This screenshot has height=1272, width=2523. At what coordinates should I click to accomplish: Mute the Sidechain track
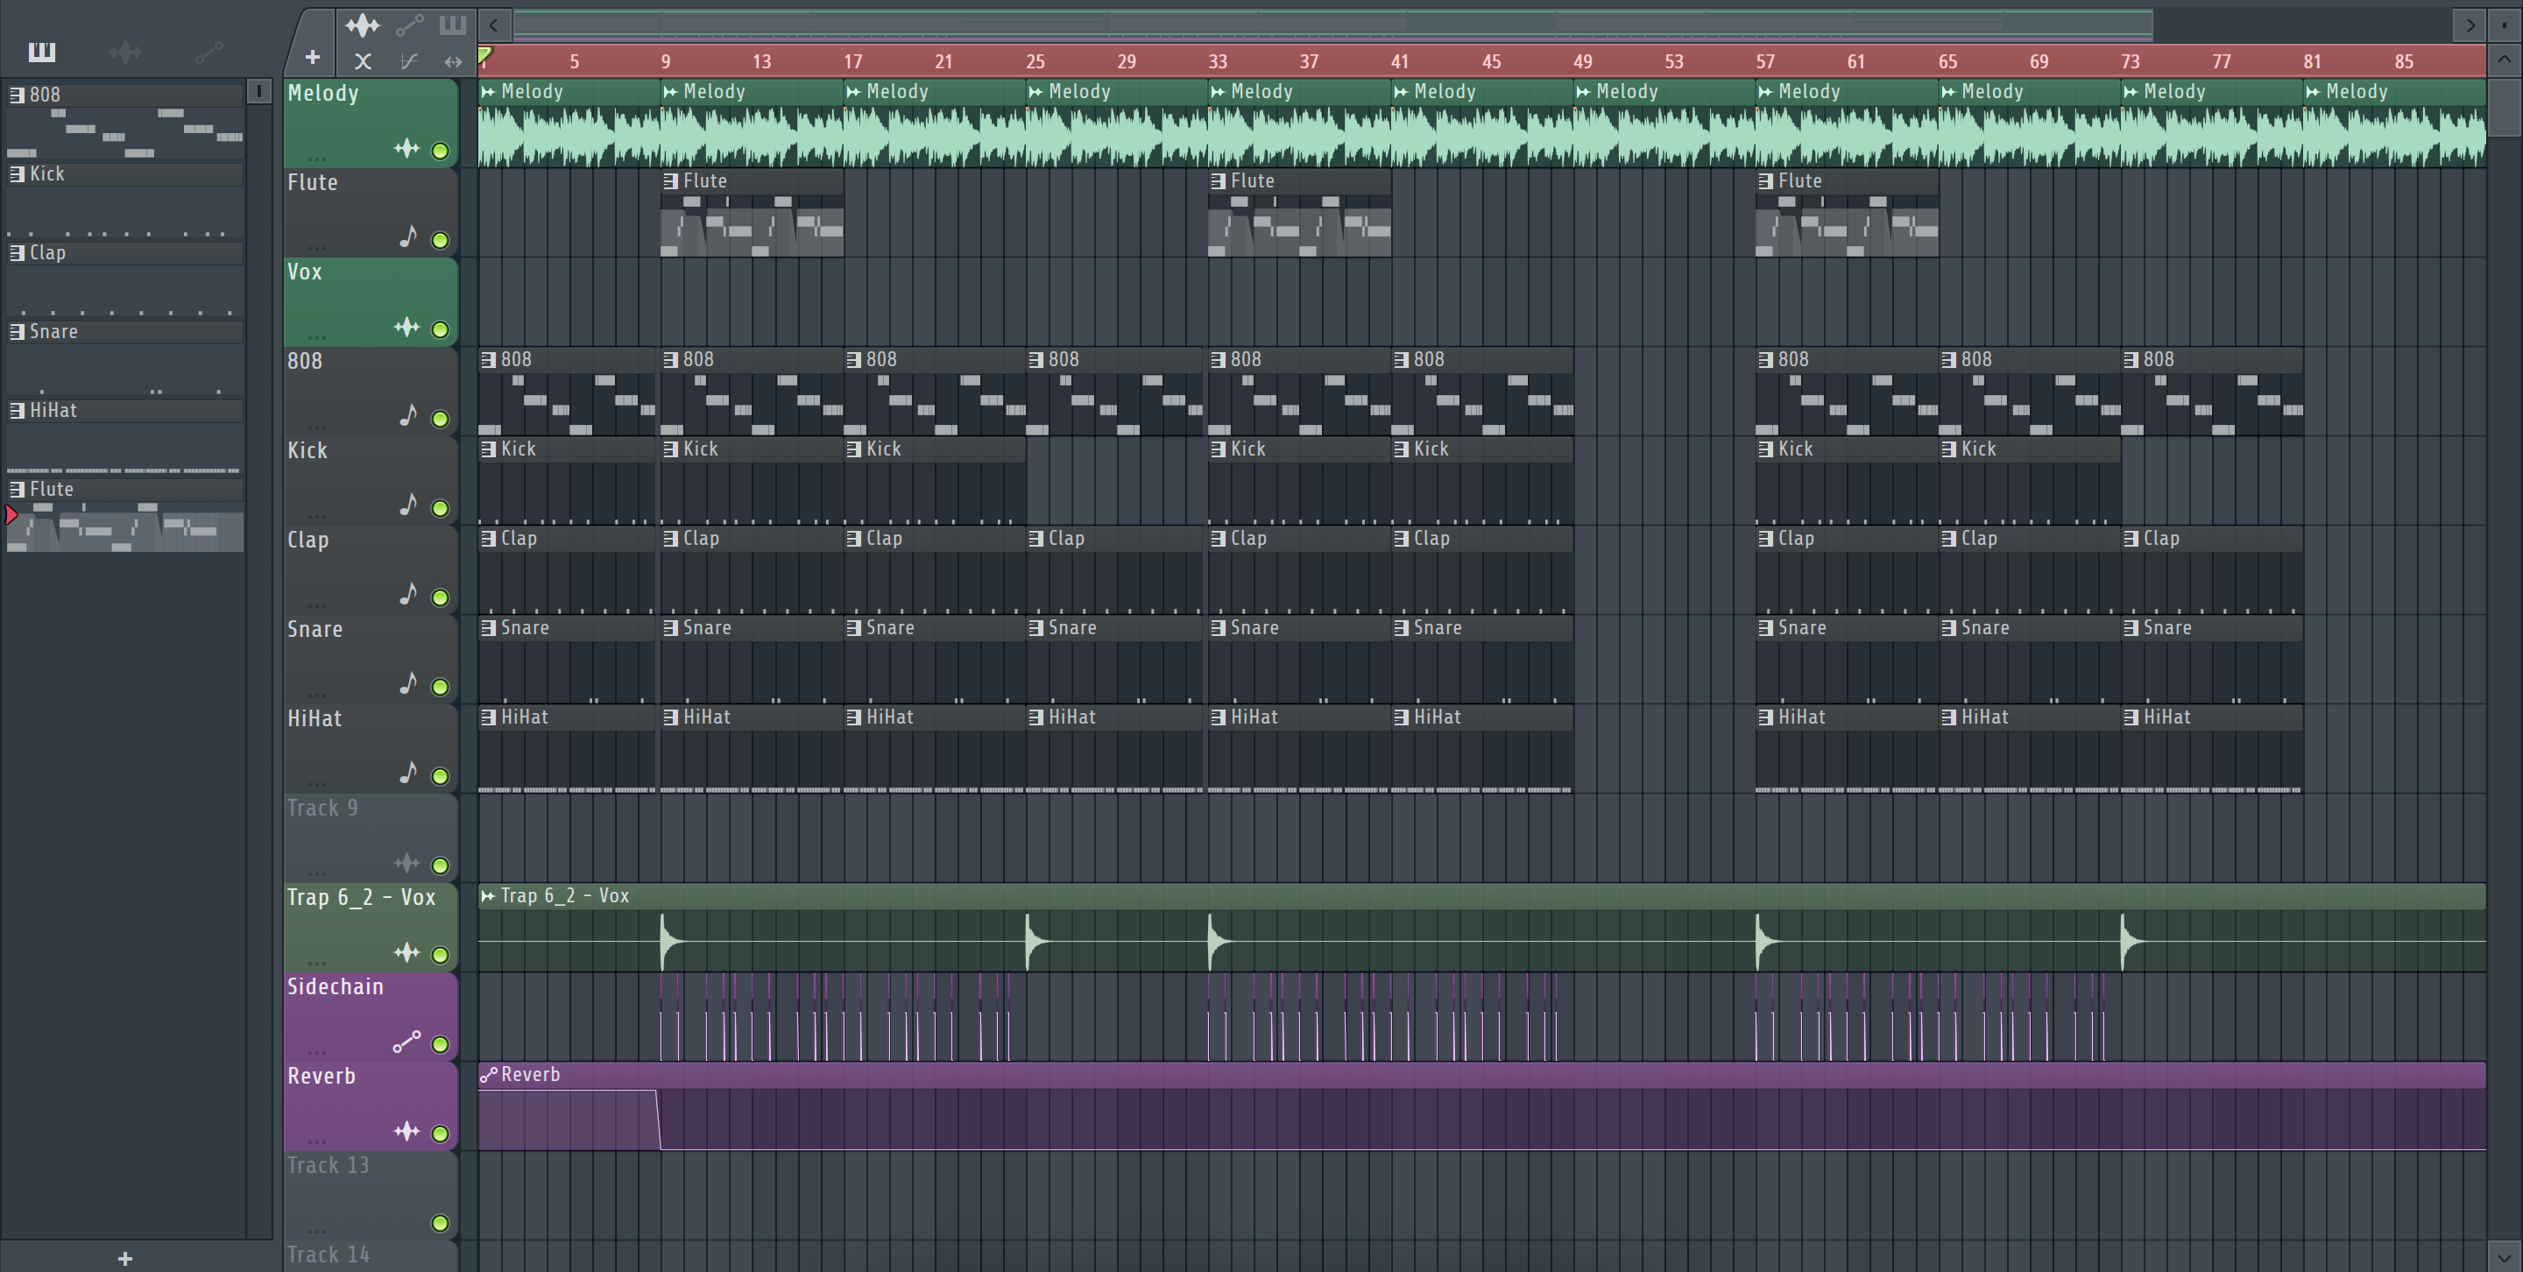pyautogui.click(x=440, y=1044)
